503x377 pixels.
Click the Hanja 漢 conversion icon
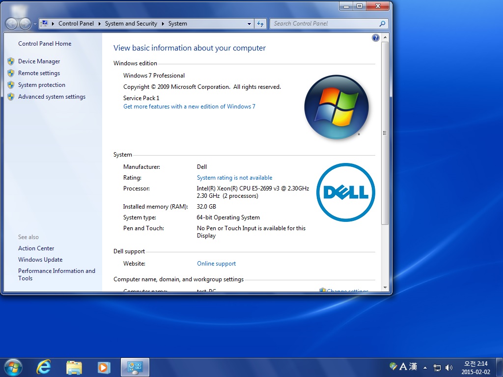pyautogui.click(x=413, y=366)
